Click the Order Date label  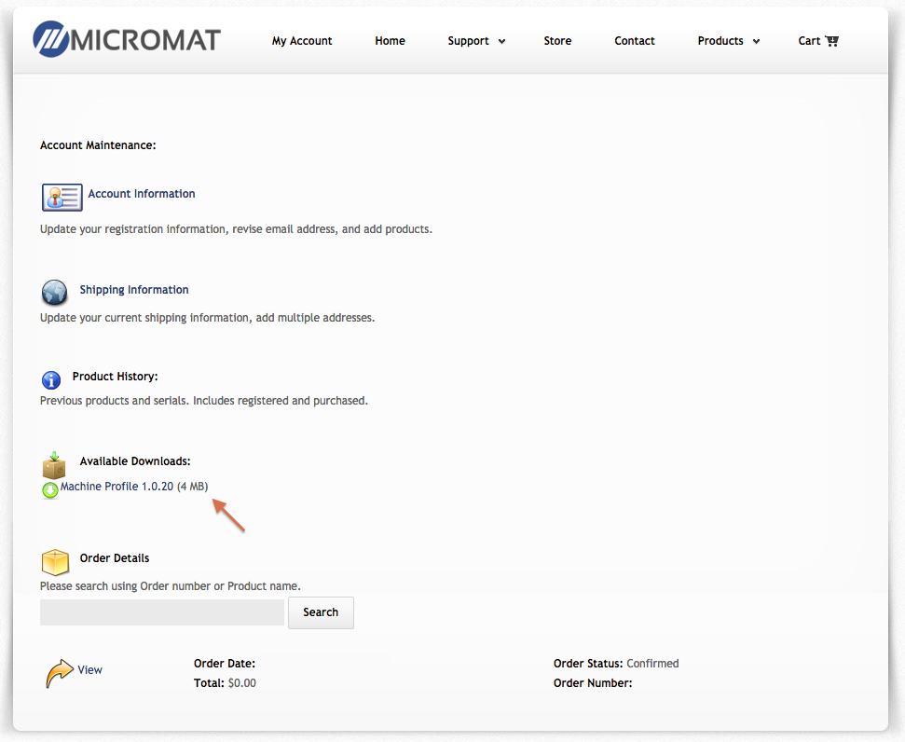click(225, 664)
